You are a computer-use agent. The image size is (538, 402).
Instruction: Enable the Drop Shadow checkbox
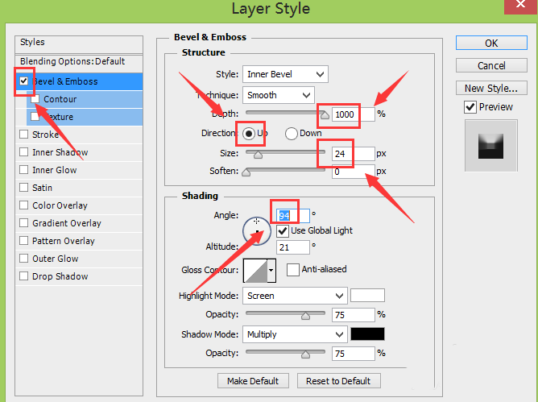coord(23,276)
